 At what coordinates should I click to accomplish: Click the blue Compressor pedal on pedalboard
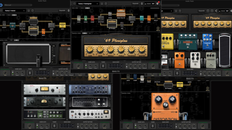point(208,42)
